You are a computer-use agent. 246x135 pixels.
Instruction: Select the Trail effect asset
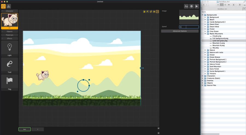[x=10, y=66]
